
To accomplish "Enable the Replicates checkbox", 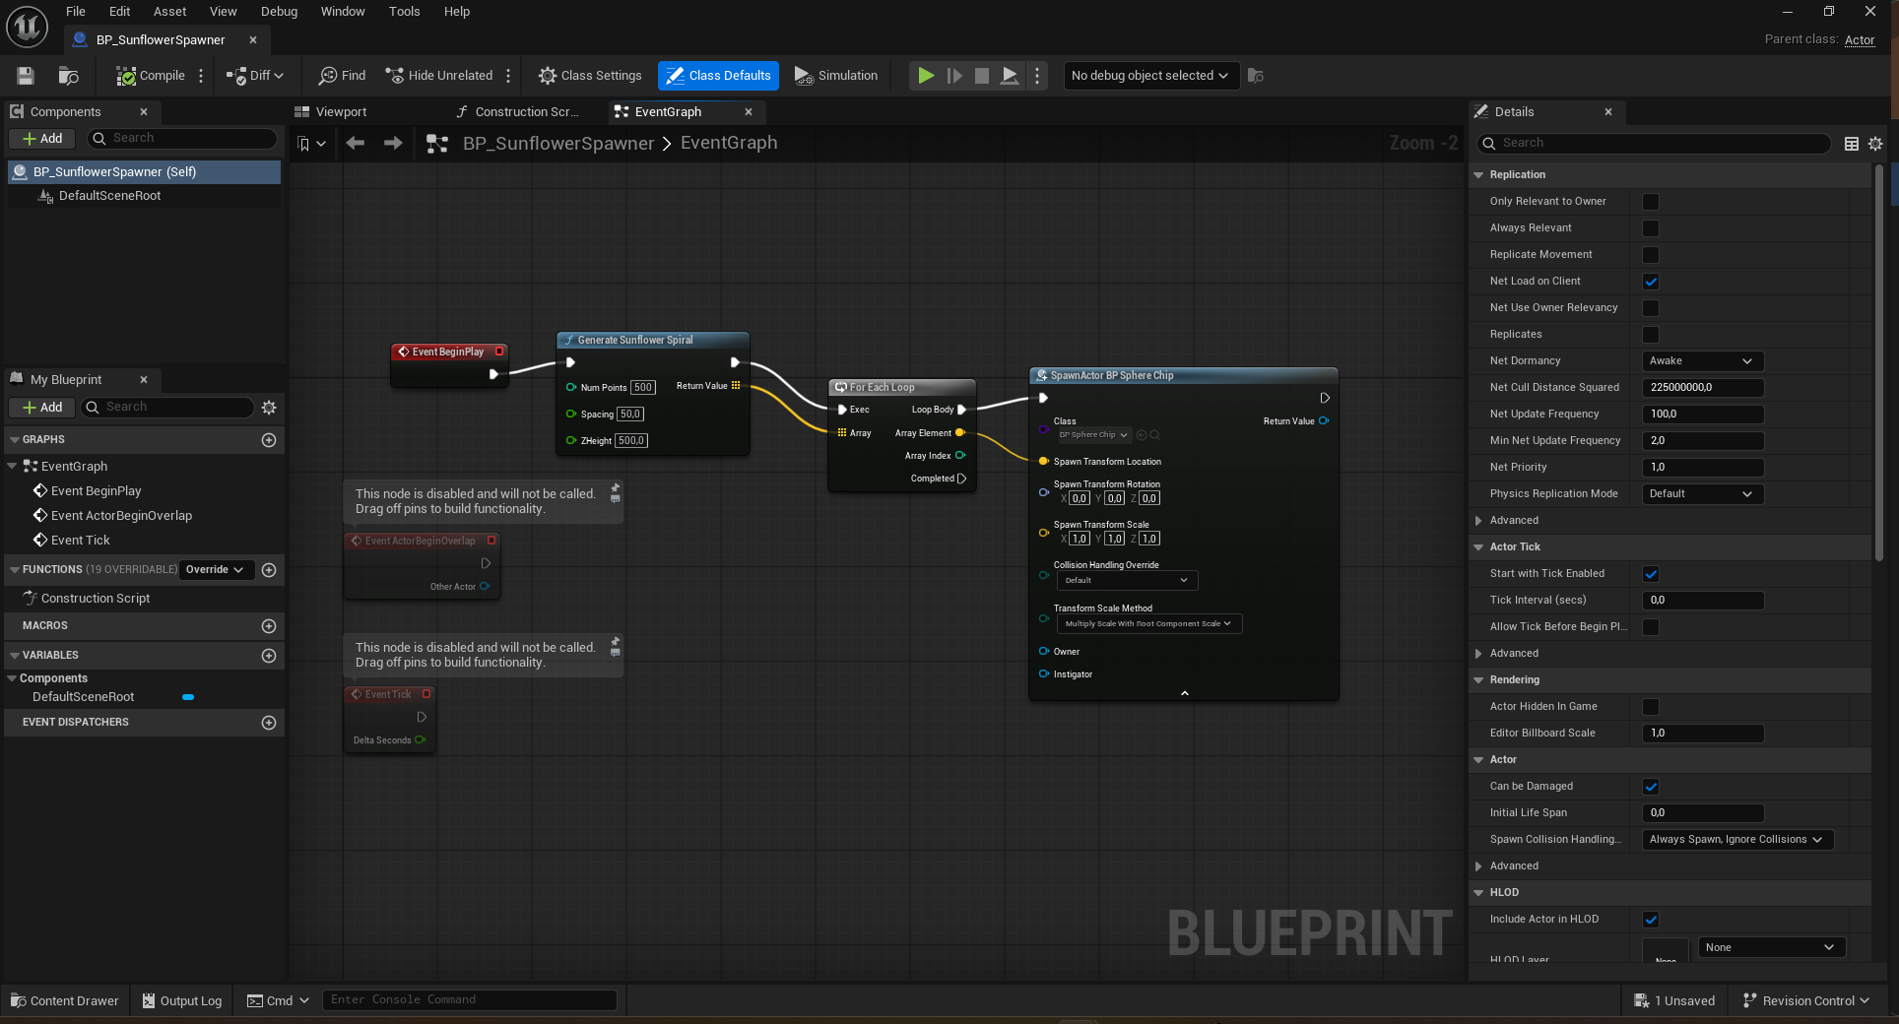I will pyautogui.click(x=1651, y=335).
